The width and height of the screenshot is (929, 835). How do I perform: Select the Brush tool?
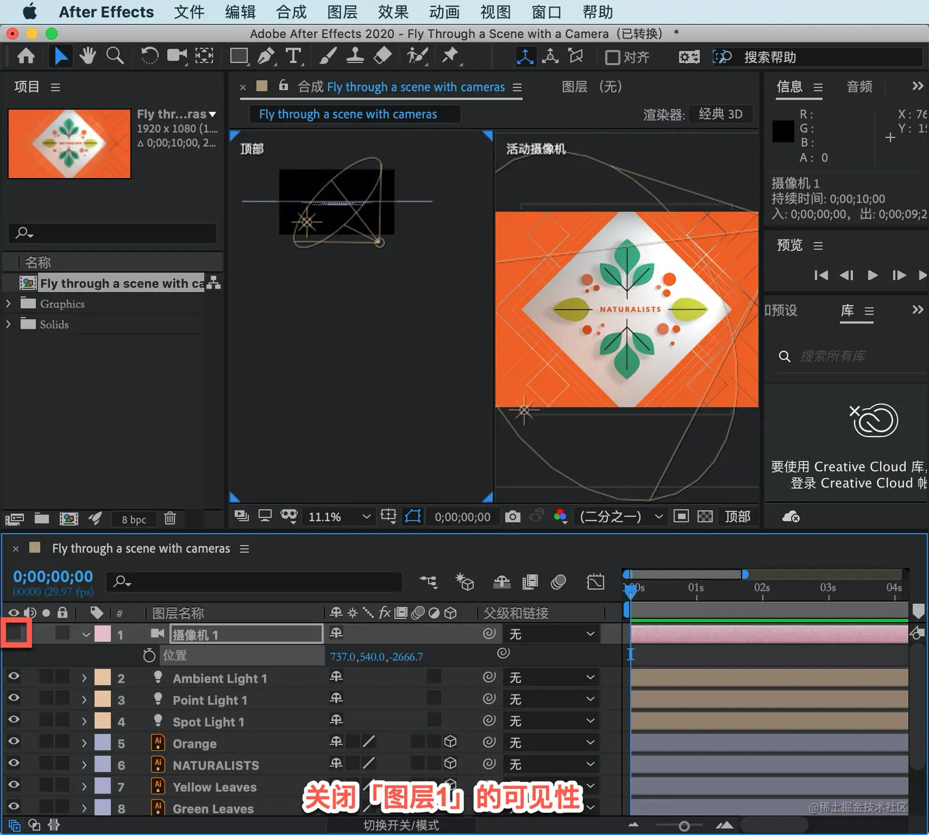(x=327, y=56)
